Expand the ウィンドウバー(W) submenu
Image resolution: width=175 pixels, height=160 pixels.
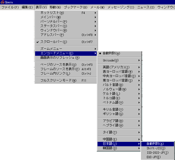(x=66, y=30)
